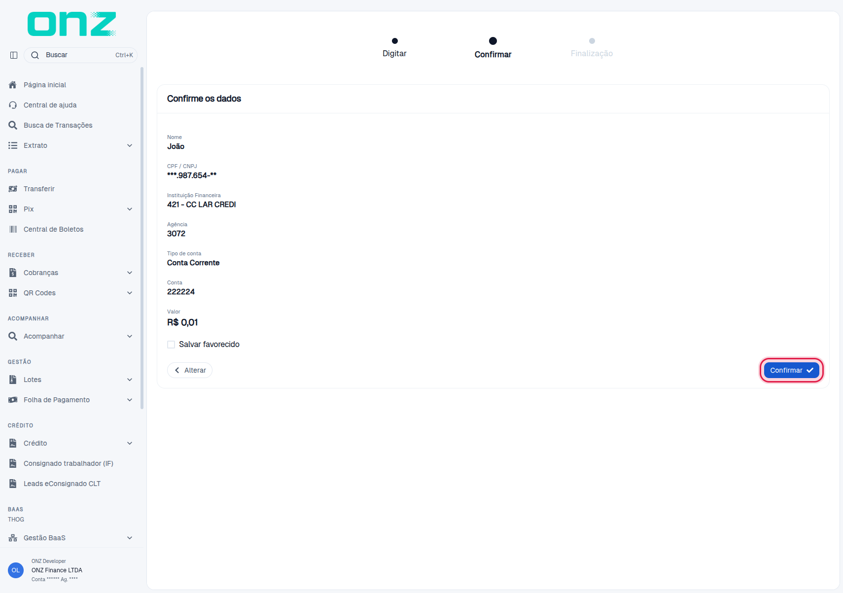Expand the Cobranças section chevron

pyautogui.click(x=130, y=273)
